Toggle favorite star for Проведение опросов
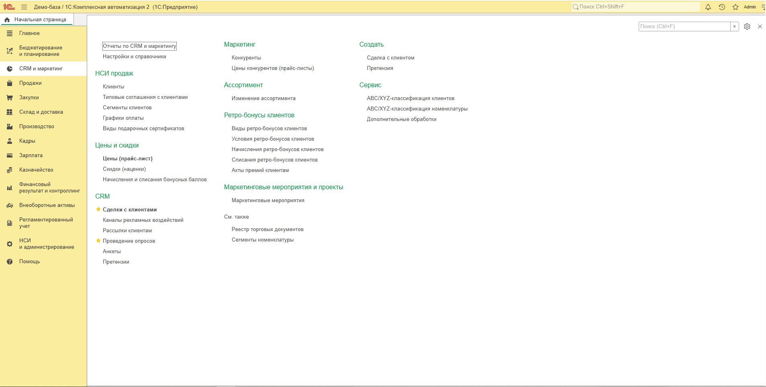766x387 pixels. coord(98,241)
